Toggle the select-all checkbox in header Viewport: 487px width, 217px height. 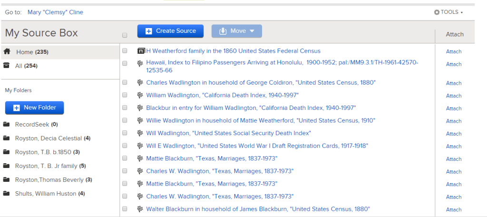point(125,35)
